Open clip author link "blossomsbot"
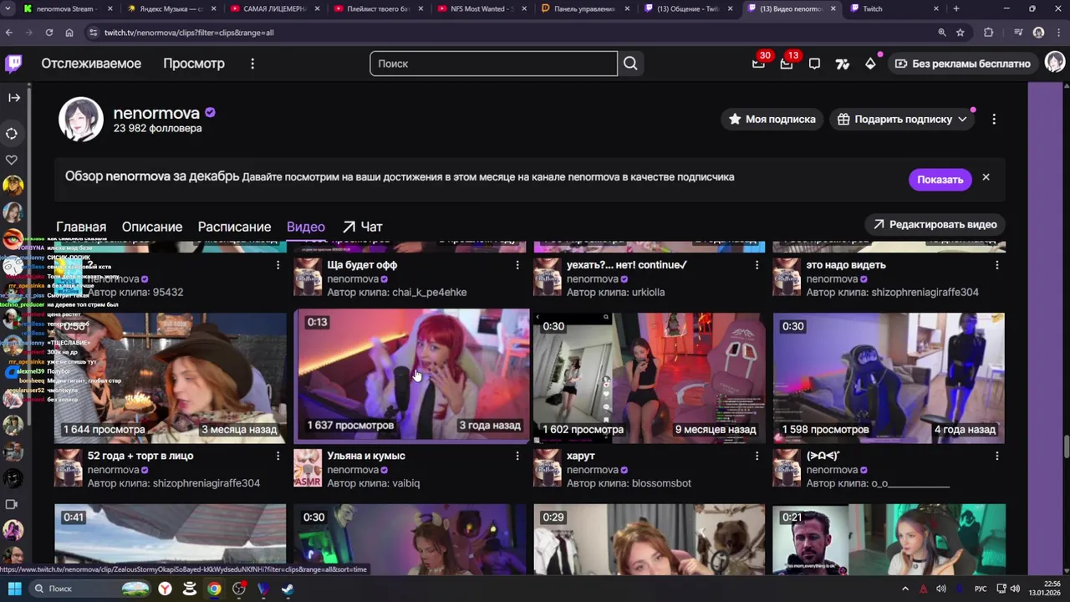The height and width of the screenshot is (602, 1070). [x=661, y=483]
